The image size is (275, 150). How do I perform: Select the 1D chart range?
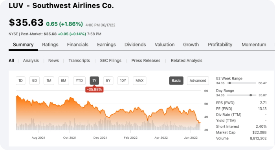(20, 81)
